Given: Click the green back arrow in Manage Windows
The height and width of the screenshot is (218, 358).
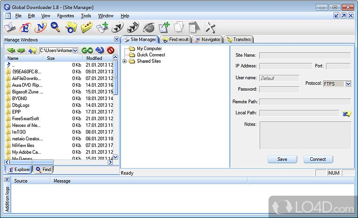Looking at the screenshot, I should pos(11,50).
